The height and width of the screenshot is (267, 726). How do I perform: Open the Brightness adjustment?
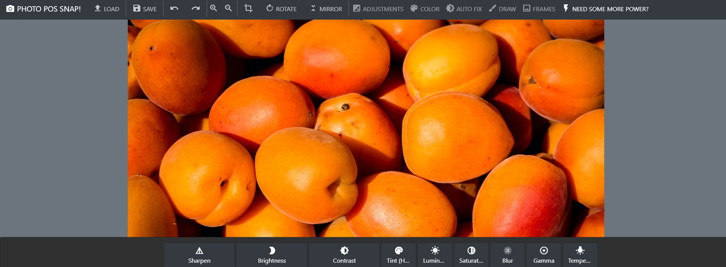coord(272,255)
